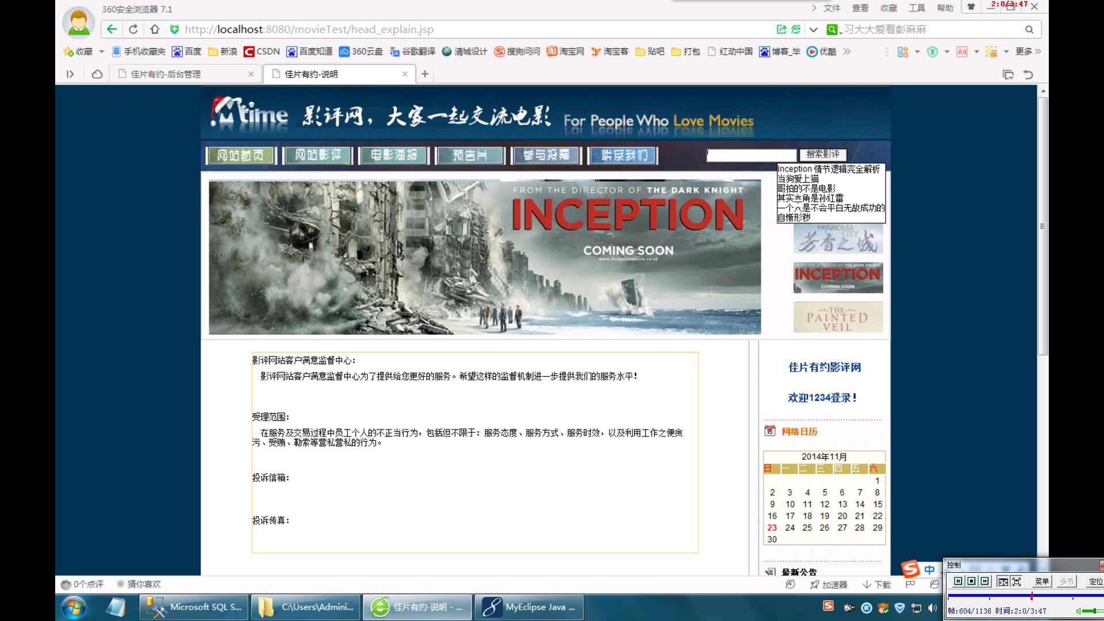Open the 收藏 menu
Screen dimensions: 1104x621
(888, 8)
